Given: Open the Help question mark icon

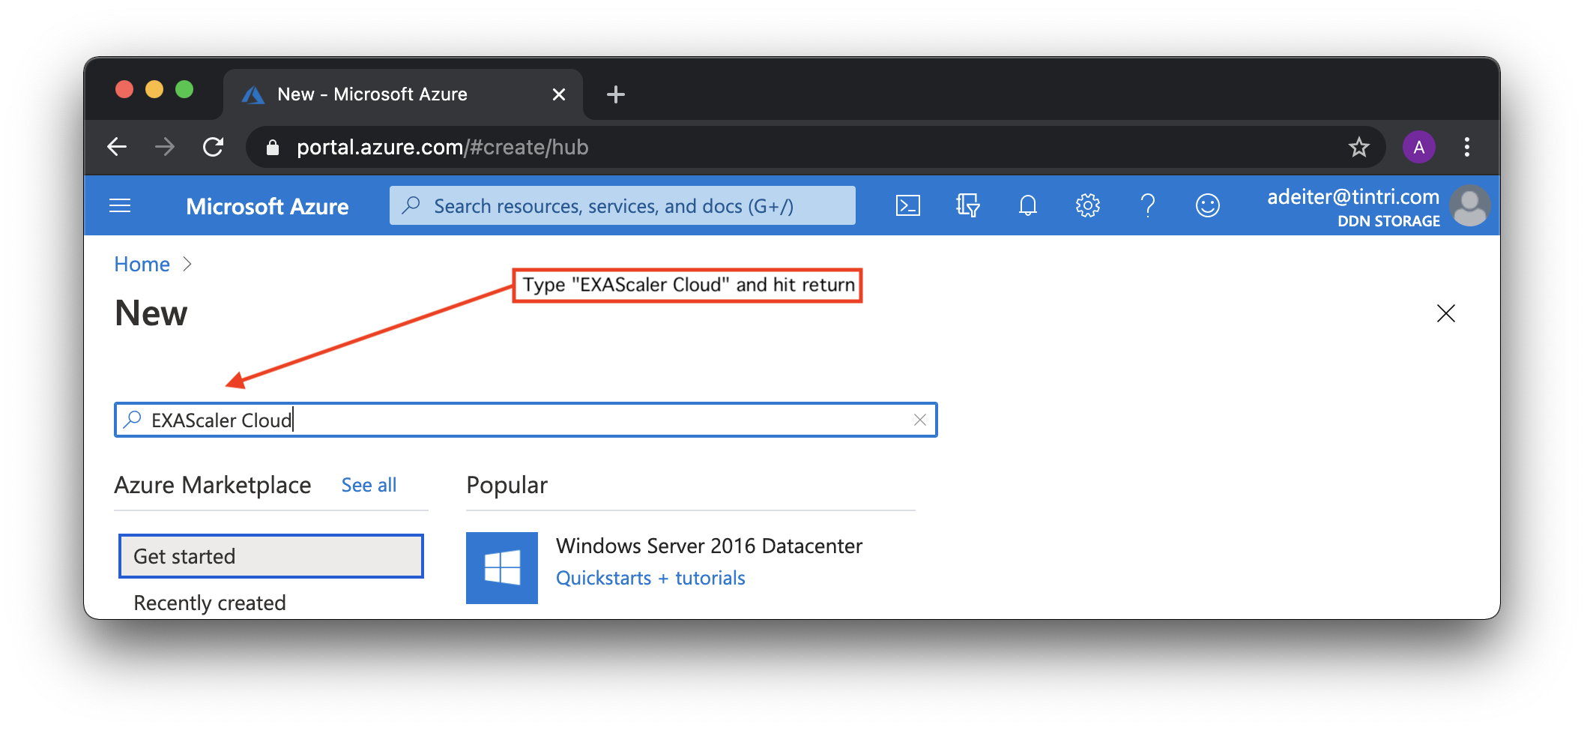Looking at the screenshot, I should click(1147, 205).
